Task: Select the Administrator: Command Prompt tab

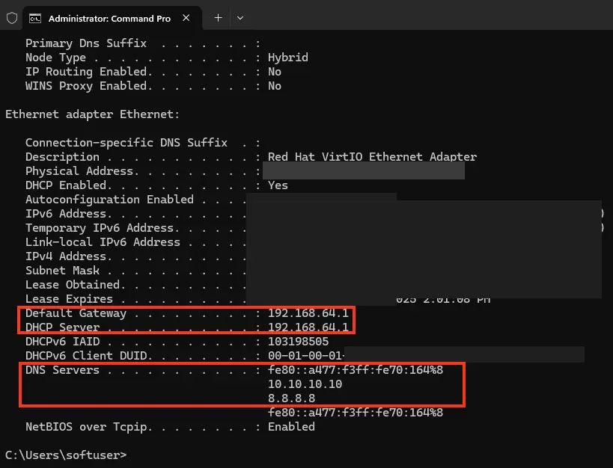Action: click(x=109, y=18)
